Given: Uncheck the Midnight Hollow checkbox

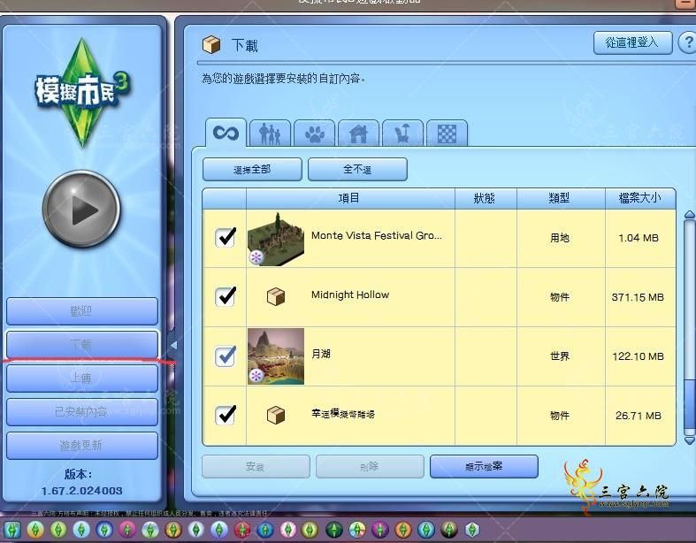Looking at the screenshot, I should [x=226, y=296].
